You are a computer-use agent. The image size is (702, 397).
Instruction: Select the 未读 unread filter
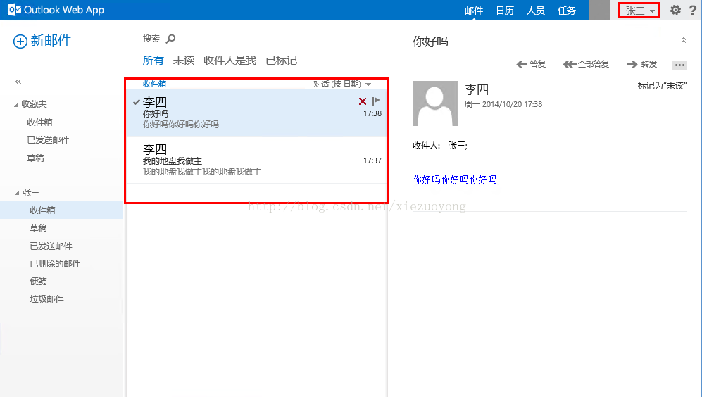tap(184, 61)
